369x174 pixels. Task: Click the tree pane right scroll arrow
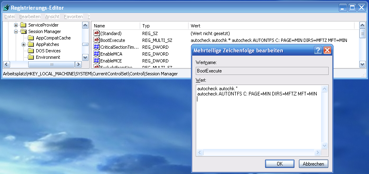(x=78, y=64)
